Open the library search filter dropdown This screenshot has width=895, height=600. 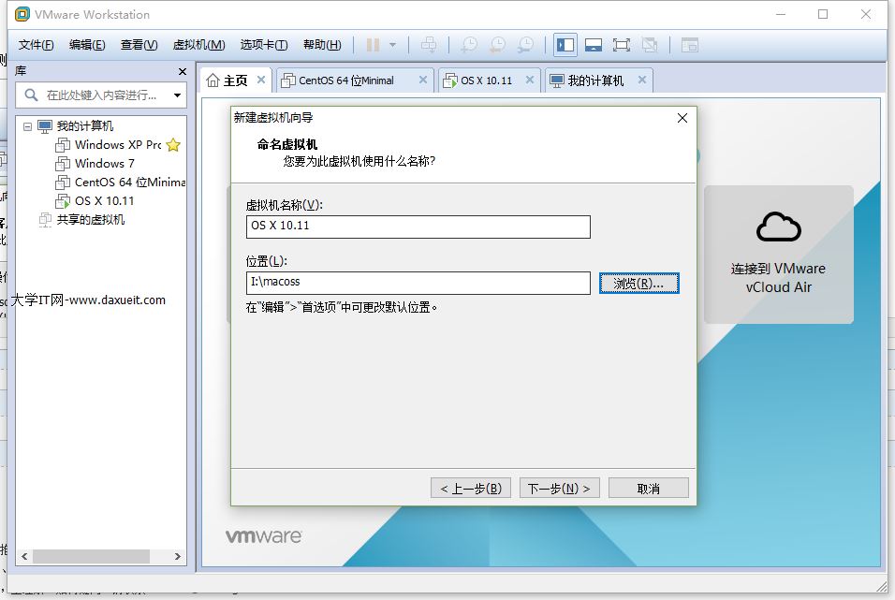[x=178, y=95]
